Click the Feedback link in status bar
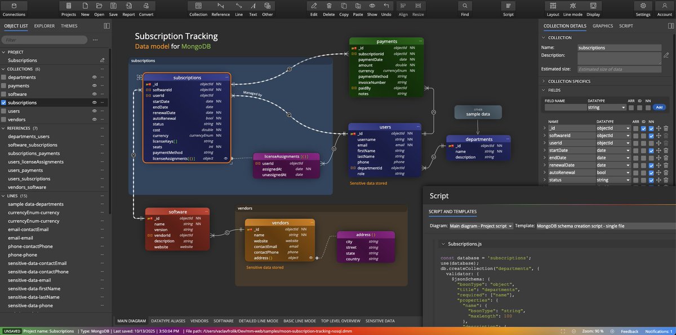The width and height of the screenshot is (676, 335). 629,331
